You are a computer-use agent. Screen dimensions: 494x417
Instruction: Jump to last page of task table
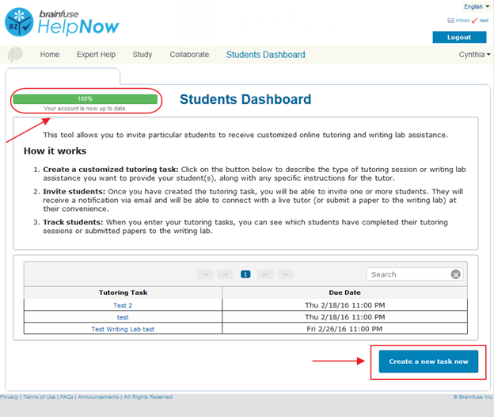285,274
